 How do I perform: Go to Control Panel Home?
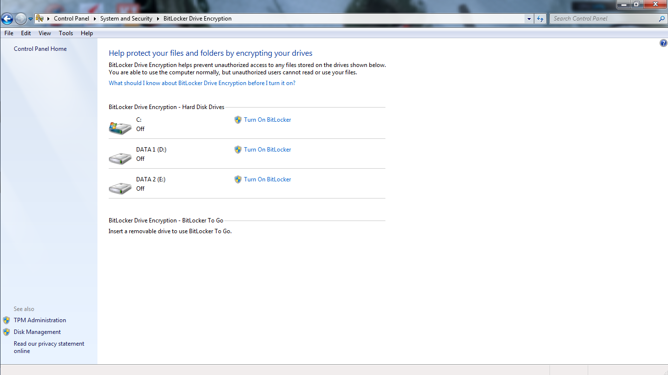click(40, 49)
